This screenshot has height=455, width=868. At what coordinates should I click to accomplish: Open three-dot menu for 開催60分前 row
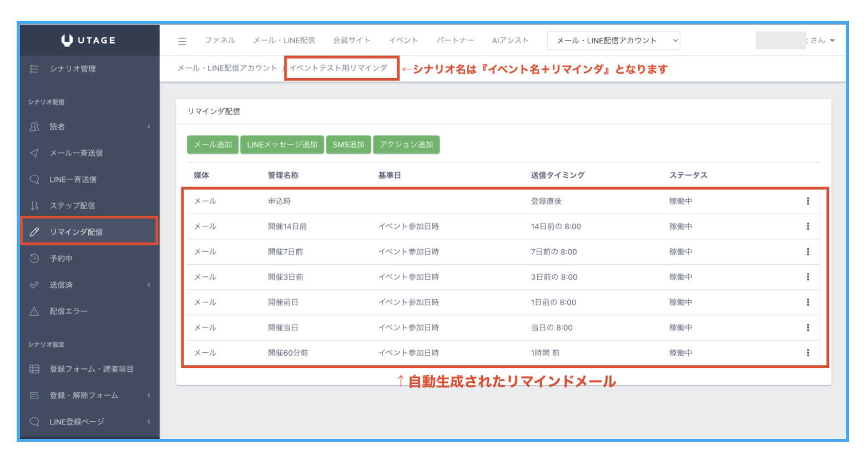point(808,353)
